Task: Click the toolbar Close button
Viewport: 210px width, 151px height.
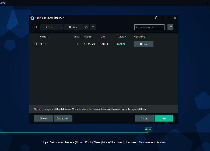Action: click(73, 27)
